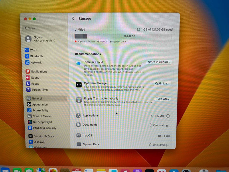This screenshot has height=172, width=229.
Task: Click the "Optimize Storage" recommendation title
Action: click(95, 83)
